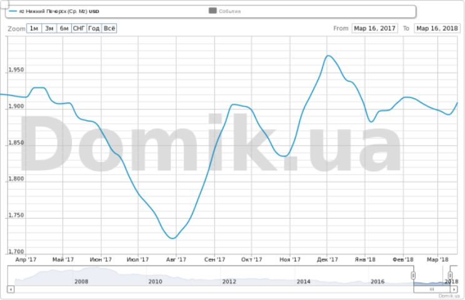Screen dimensions: 465x300
Task: Toggle the События legend item
Action: click(x=225, y=11)
